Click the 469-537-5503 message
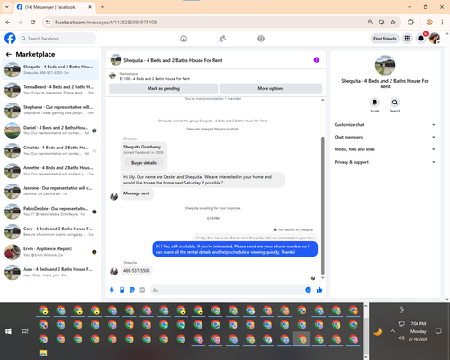450x360 pixels. pyautogui.click(x=137, y=271)
